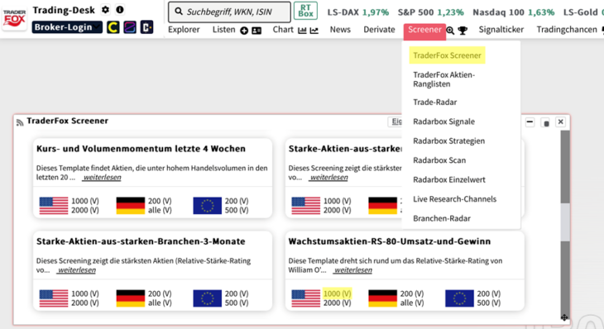Open Wachstumsaktien-RS-80-Umsatz-und-Gewinn title
Image resolution: width=604 pixels, height=329 pixels.
(x=390, y=241)
